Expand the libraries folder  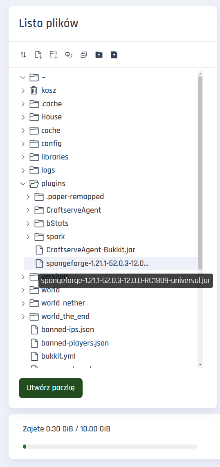[23, 157]
